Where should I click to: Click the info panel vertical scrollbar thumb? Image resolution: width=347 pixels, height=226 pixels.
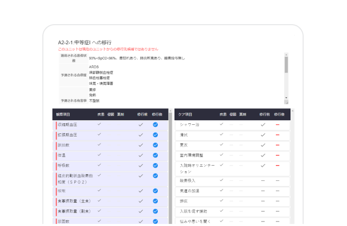(286, 65)
